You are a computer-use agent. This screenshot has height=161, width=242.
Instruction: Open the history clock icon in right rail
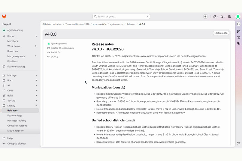[239, 37]
